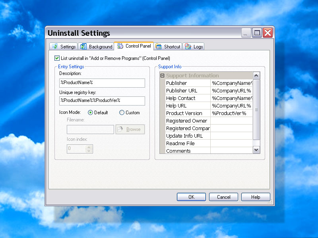Click the support list scroll down arrow
Image resolution: width=318 pixels, height=238 pixels.
pos(256,150)
